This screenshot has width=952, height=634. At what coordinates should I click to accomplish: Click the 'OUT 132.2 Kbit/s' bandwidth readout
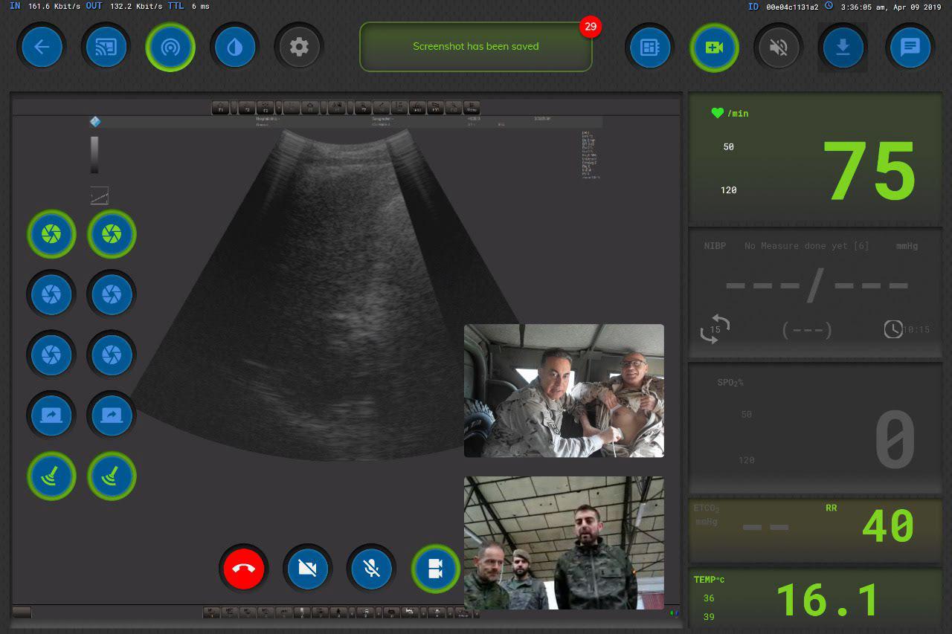pos(125,6)
